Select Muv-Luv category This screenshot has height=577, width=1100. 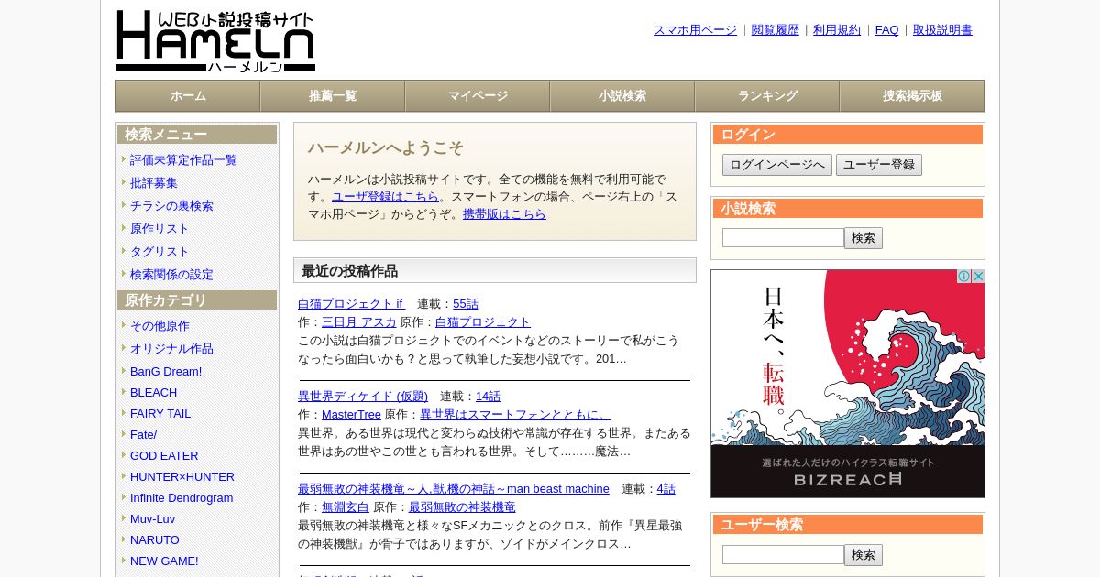[x=152, y=518]
